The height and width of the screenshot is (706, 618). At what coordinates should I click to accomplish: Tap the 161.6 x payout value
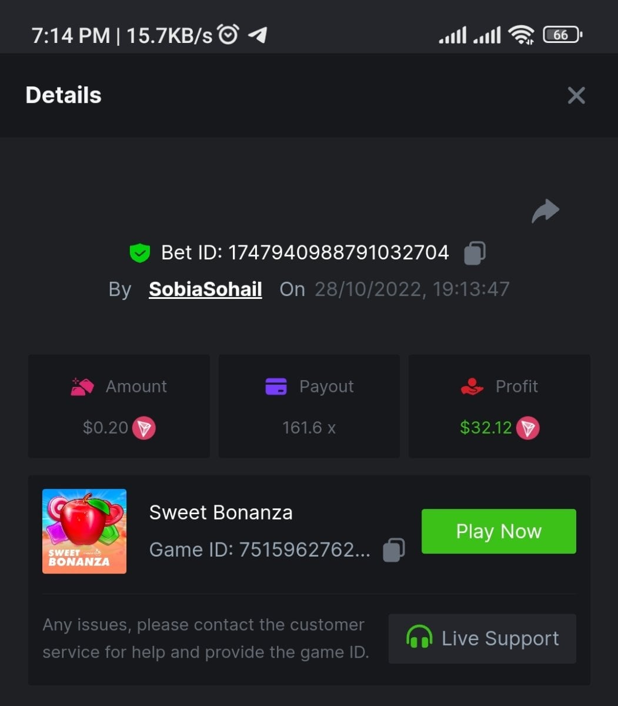click(x=309, y=428)
